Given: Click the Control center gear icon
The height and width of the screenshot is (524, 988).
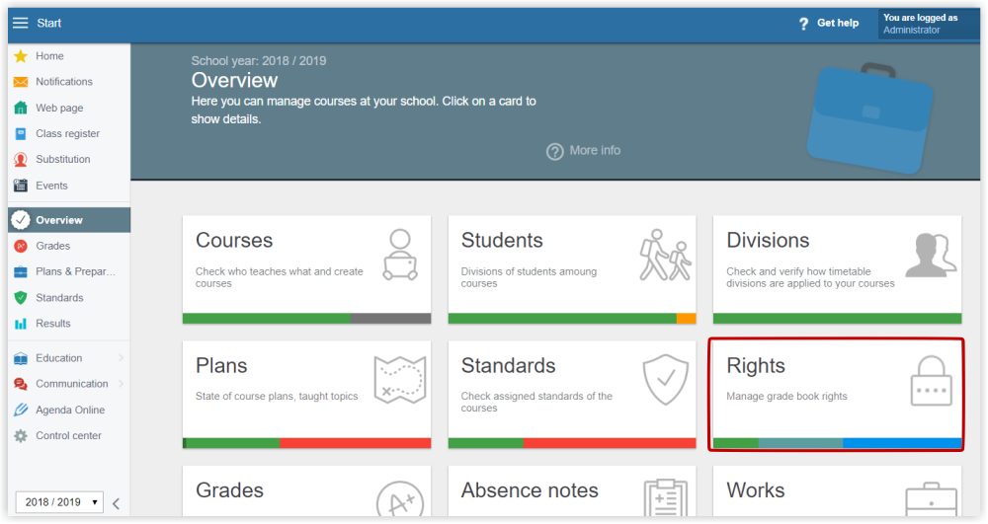Looking at the screenshot, I should pyautogui.click(x=21, y=435).
